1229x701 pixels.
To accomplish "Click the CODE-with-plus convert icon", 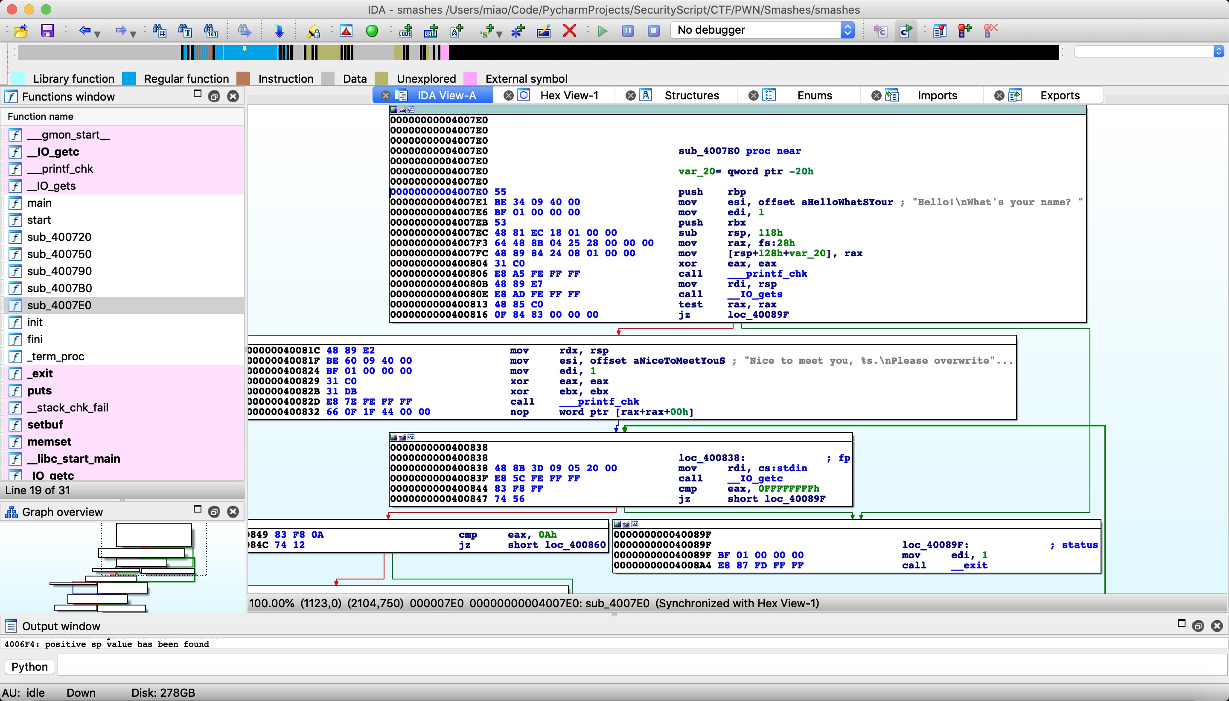I will (405, 31).
